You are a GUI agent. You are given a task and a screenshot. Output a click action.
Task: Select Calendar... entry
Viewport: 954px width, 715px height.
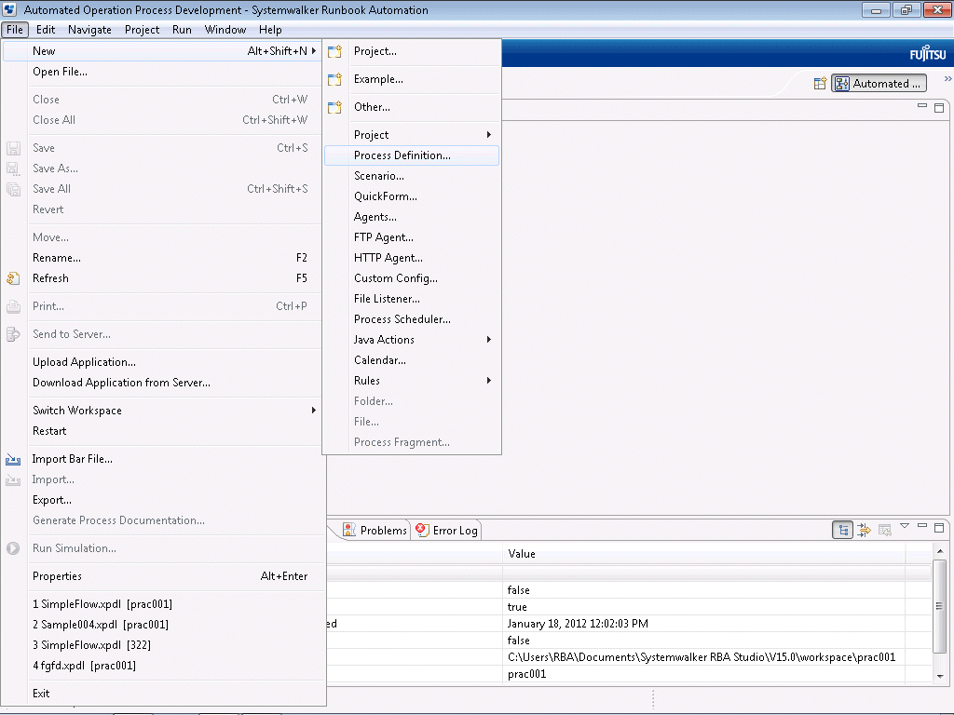tap(412, 360)
